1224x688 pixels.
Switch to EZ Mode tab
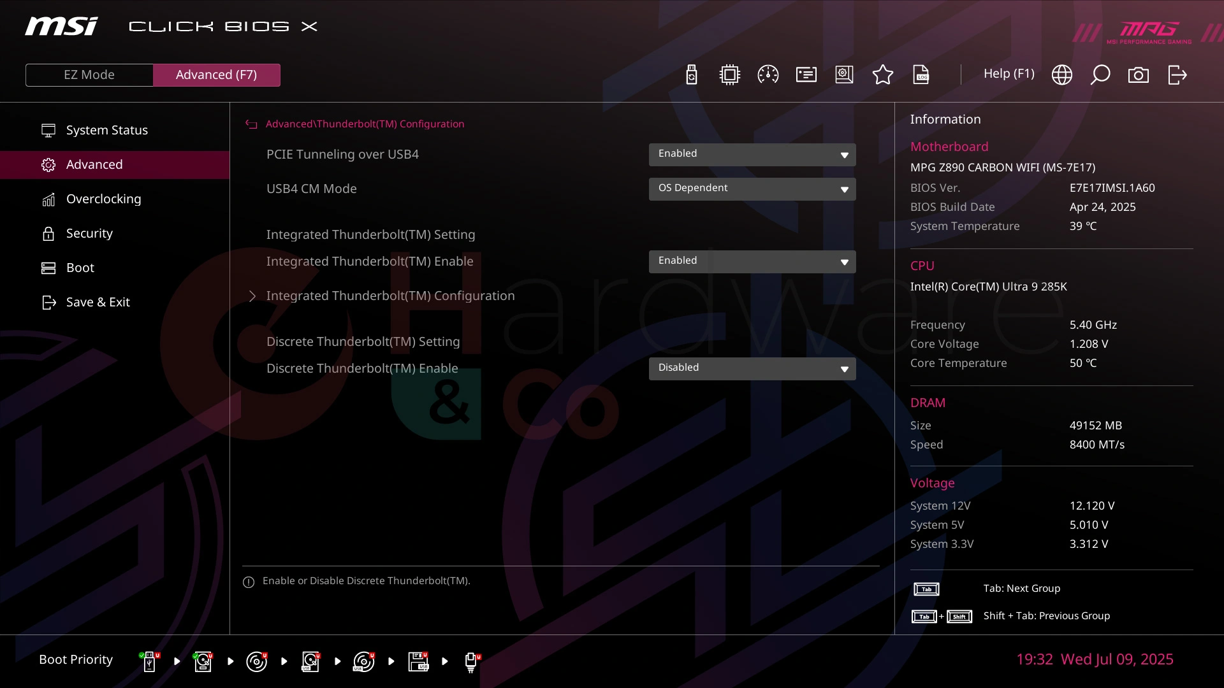coord(89,75)
